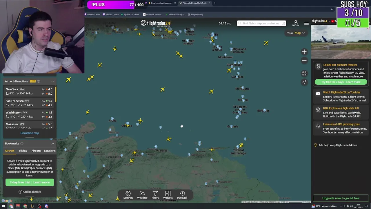The image size is (371, 209).
Task: Bookmark this page with star icon
Action: 332,9
